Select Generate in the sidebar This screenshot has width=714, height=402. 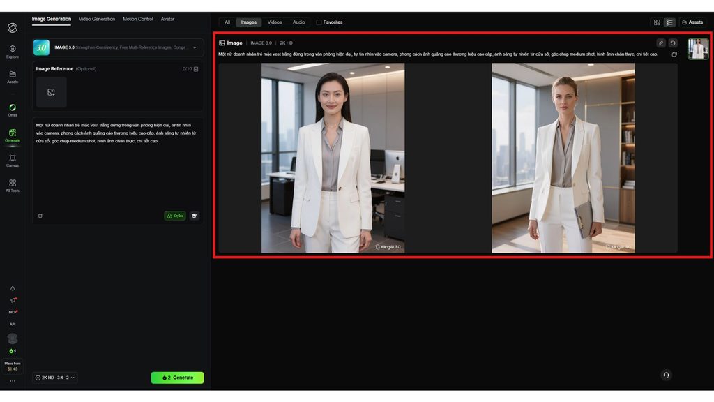point(13,135)
